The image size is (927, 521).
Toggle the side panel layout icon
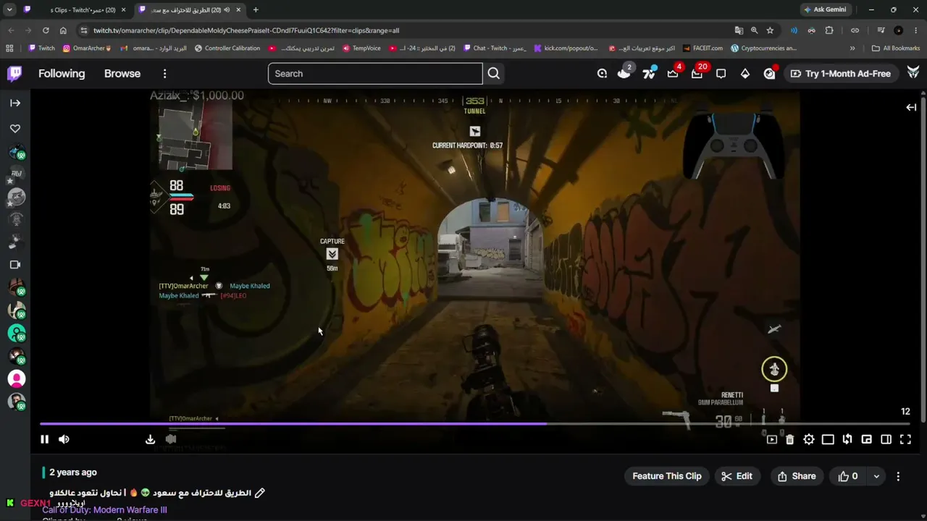coord(886,439)
